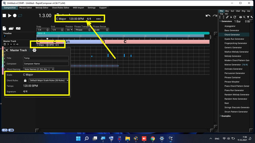This screenshot has height=143, width=255.
Task: Stop playback with the square Stop button
Action: (x=4, y=15)
